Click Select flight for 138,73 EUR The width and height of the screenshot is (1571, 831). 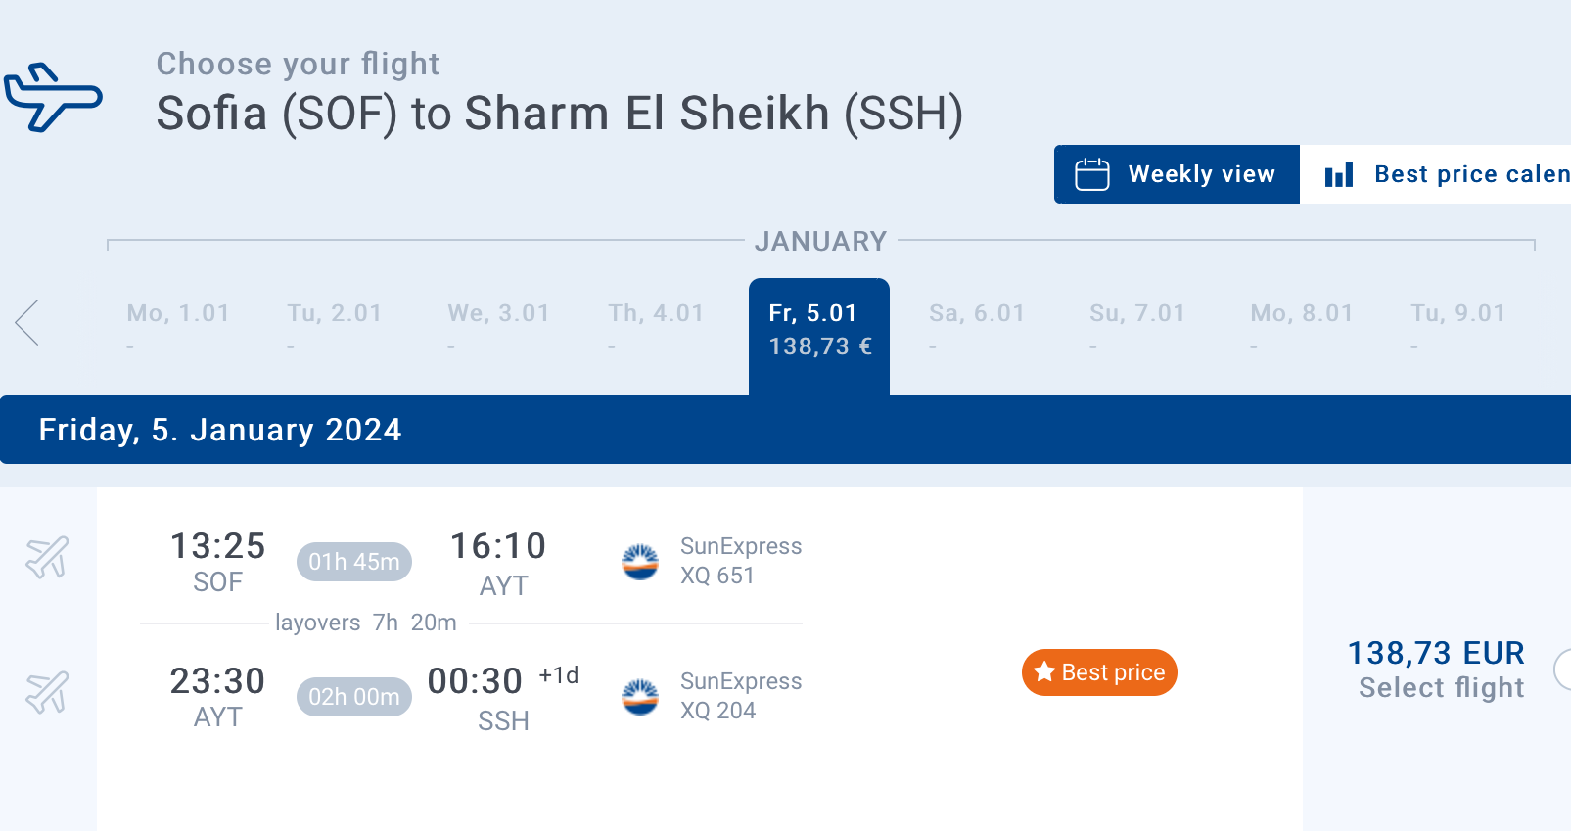[1441, 687]
